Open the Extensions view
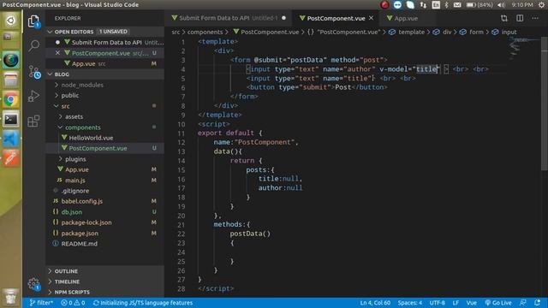The height and width of the screenshot is (308, 548). (33, 121)
